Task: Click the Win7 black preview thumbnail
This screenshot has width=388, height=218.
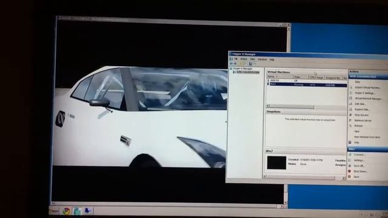Action: point(276,163)
